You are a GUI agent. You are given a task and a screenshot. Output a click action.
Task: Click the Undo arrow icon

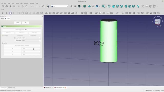pos(31,6)
